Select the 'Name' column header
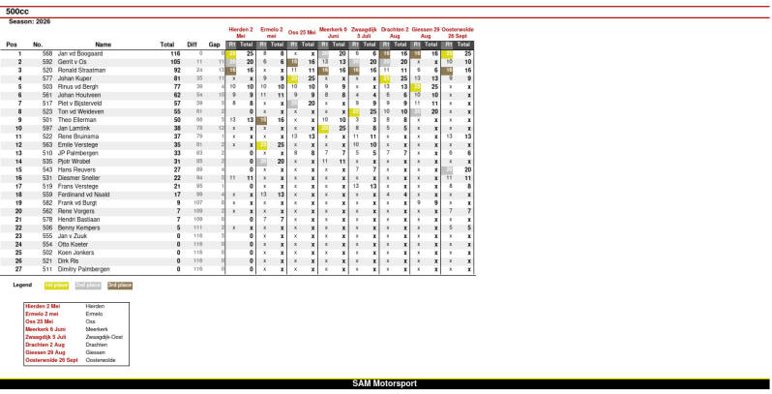The height and width of the screenshot is (394, 772). (104, 45)
